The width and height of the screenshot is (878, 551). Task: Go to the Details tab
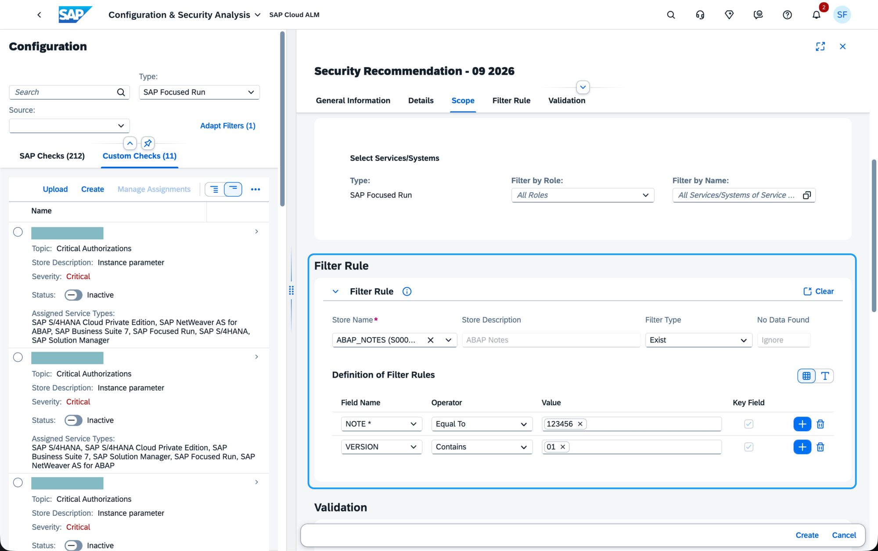click(x=421, y=101)
